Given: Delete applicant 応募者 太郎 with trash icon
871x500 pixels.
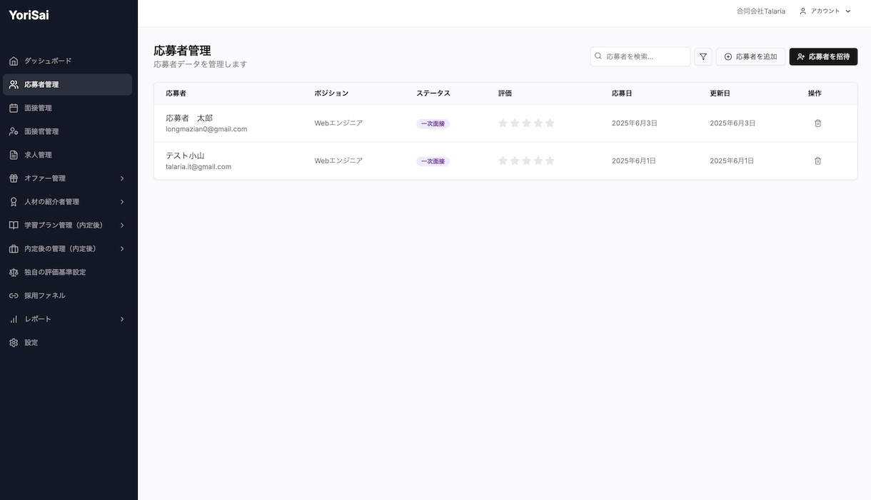Looking at the screenshot, I should tap(818, 123).
